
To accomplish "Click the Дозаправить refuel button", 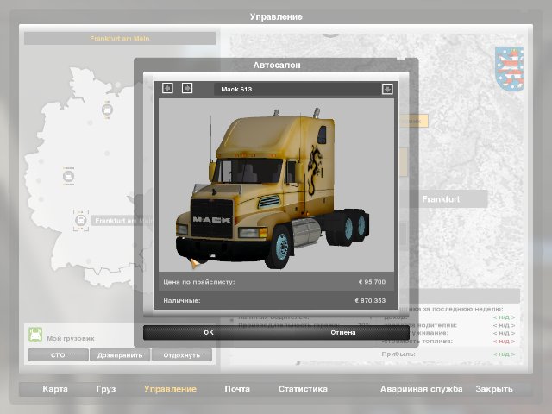I will [120, 355].
